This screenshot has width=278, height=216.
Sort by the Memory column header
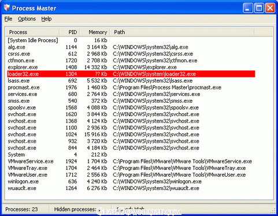[95, 32]
